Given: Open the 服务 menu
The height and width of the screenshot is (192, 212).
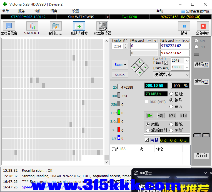Looking at the screenshot, I should coord(22,11).
